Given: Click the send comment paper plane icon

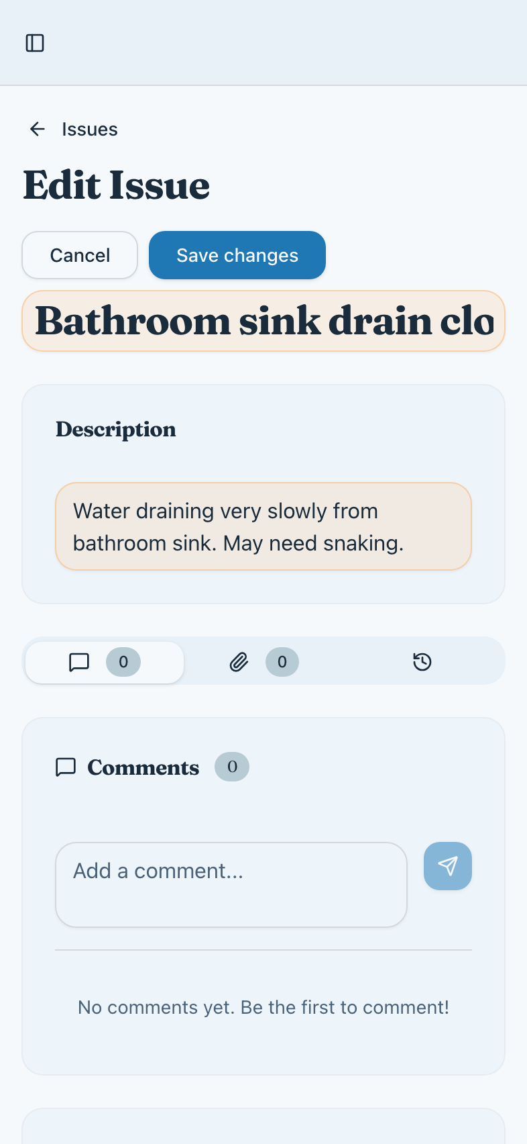Looking at the screenshot, I should (447, 866).
